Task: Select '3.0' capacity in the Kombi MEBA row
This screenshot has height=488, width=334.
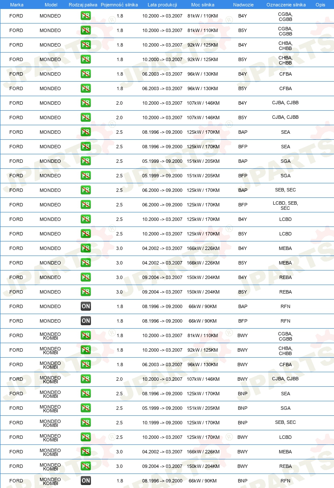Action: pos(120,452)
